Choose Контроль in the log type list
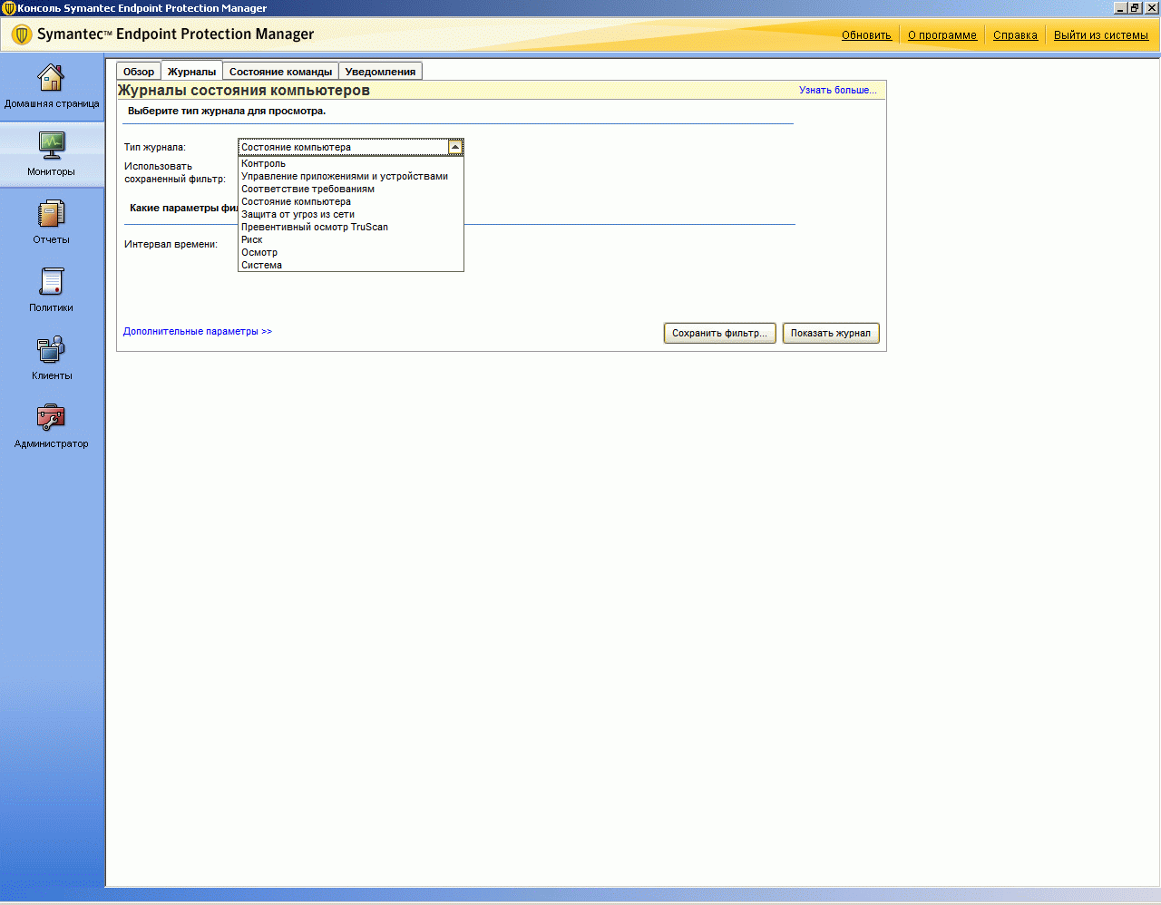The image size is (1161, 905). point(351,163)
